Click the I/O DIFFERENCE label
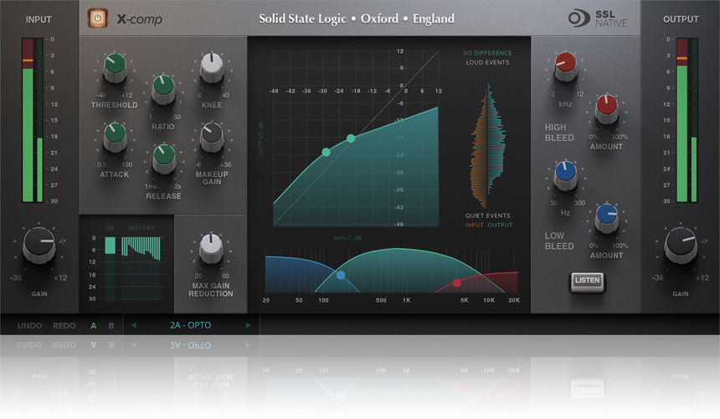 coord(487,53)
